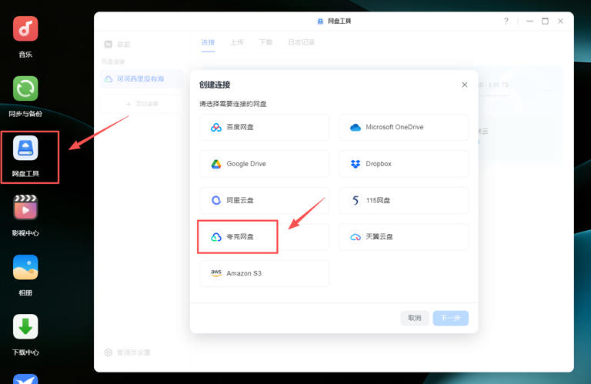The height and width of the screenshot is (384, 591).
Task: Switch to the 连接 tab
Action: tap(208, 42)
